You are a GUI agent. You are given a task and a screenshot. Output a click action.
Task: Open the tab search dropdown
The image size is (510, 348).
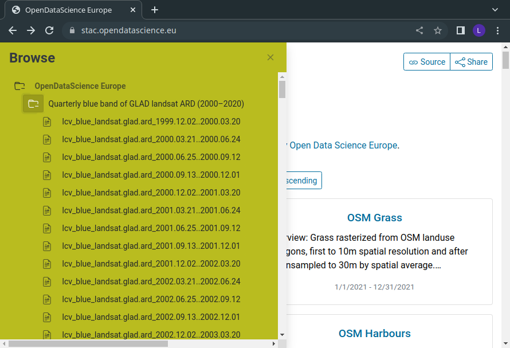coord(495,10)
